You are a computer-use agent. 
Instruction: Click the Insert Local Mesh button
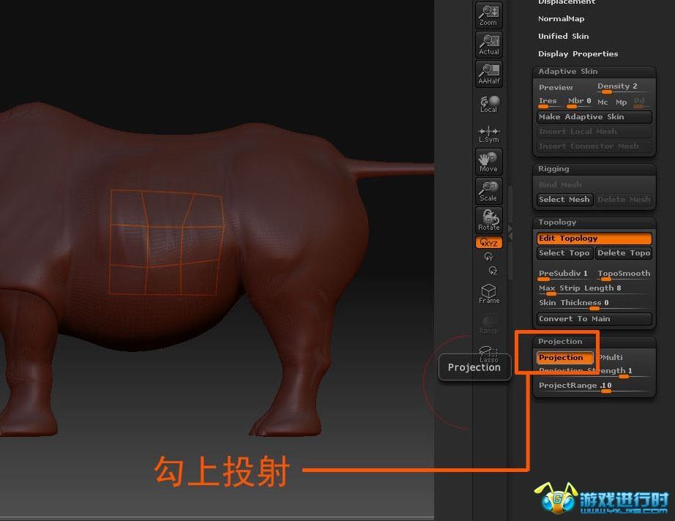tap(594, 131)
